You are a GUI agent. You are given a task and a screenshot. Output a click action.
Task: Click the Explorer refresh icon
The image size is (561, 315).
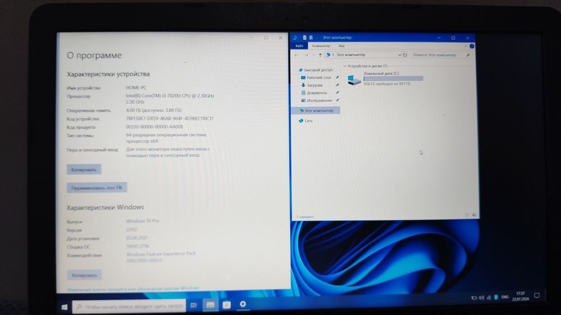(405, 55)
